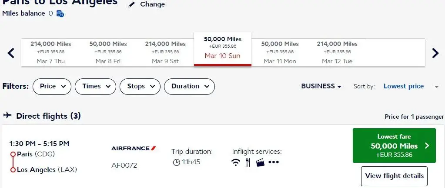The width and height of the screenshot is (445, 188).
Task: Open the Times filter dropdown
Action: [96, 86]
